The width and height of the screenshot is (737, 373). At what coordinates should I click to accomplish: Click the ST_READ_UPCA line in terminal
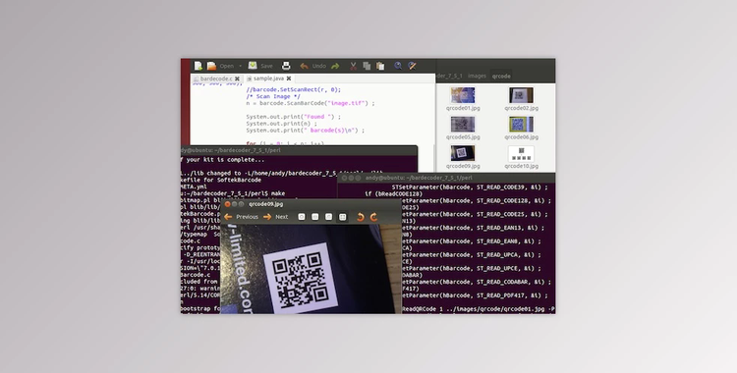(x=471, y=254)
